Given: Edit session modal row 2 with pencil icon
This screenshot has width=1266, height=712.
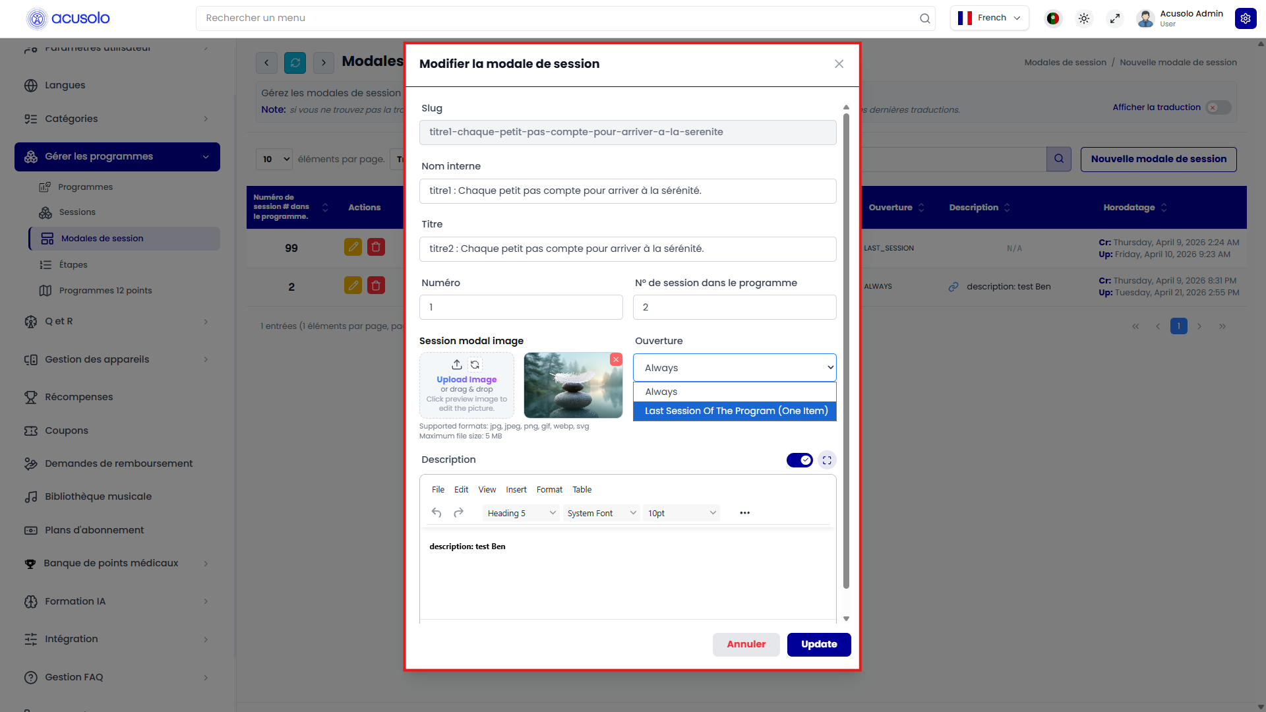Looking at the screenshot, I should click(x=353, y=285).
